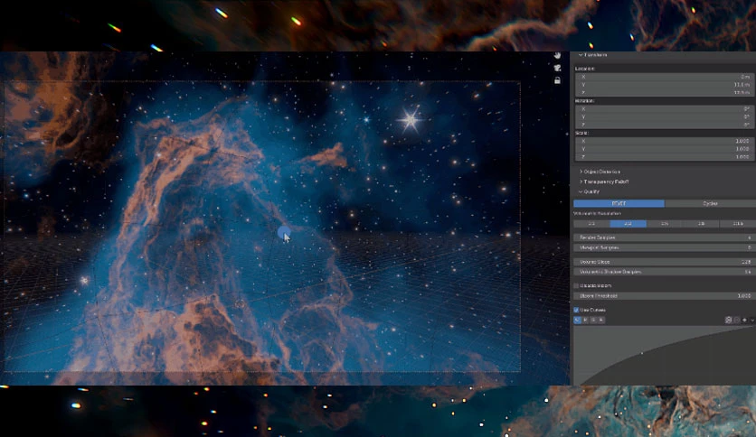This screenshot has width=756, height=437.
Task: Select the 1:2 volumetric resolution option
Action: point(628,224)
